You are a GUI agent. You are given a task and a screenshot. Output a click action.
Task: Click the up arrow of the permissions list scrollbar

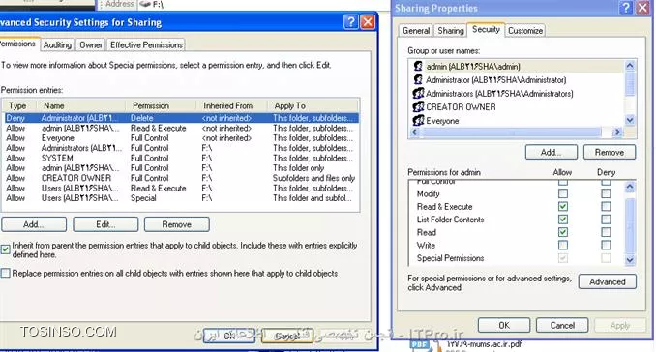click(630, 187)
